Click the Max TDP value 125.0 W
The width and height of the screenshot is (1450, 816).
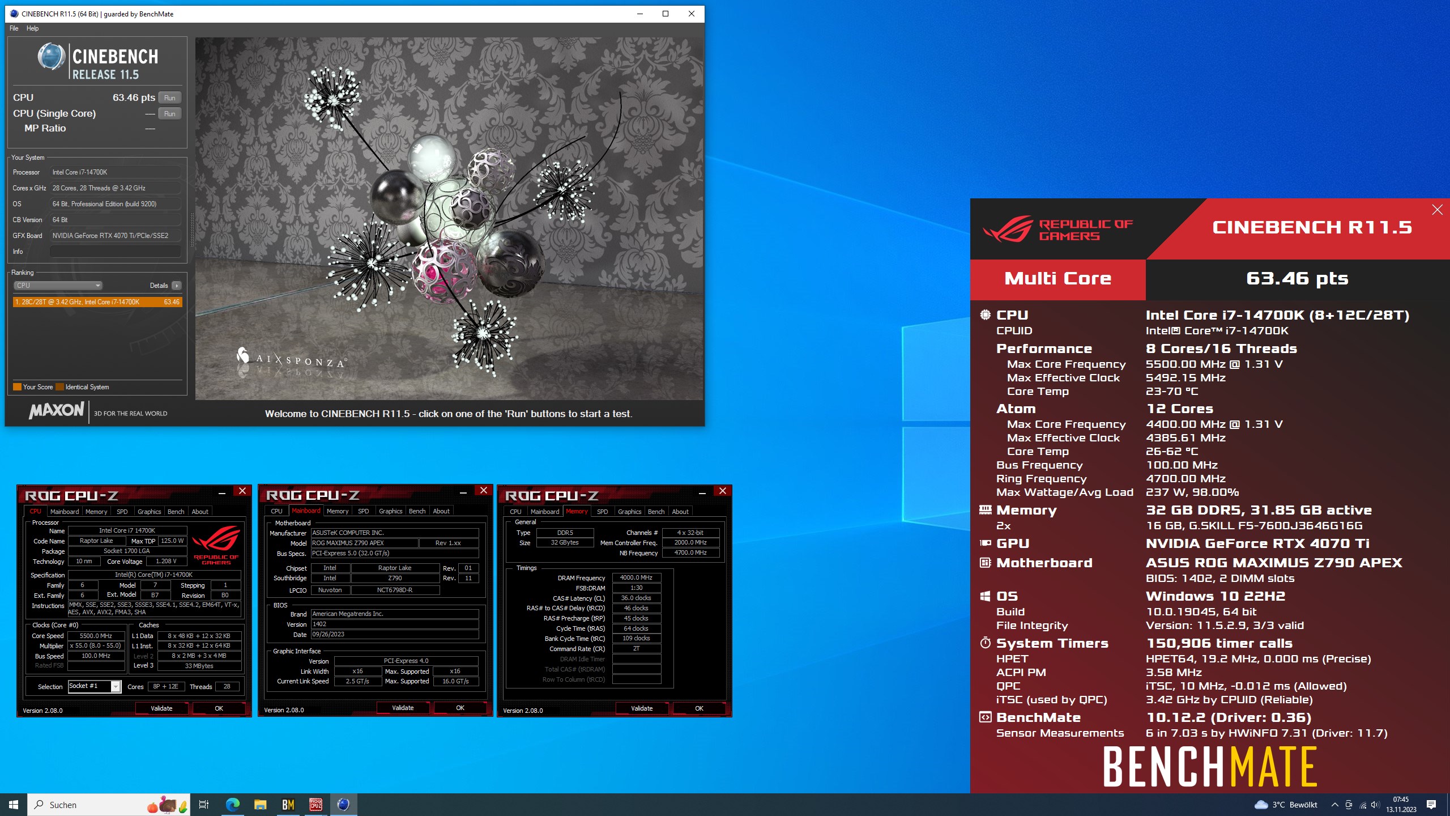[172, 541]
